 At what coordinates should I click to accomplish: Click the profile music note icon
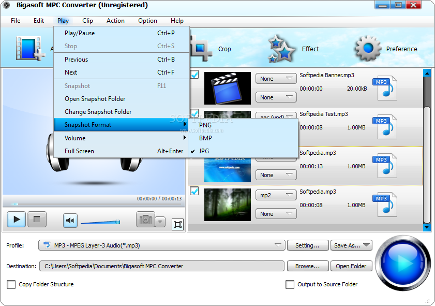click(x=47, y=245)
